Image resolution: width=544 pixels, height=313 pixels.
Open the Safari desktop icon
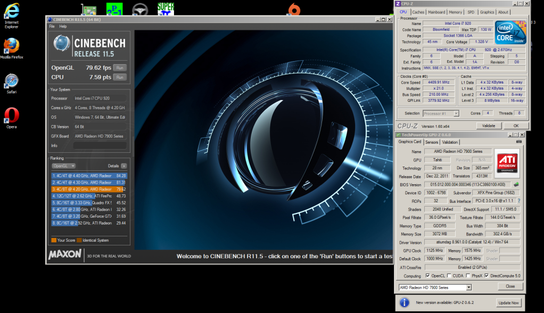(x=11, y=81)
